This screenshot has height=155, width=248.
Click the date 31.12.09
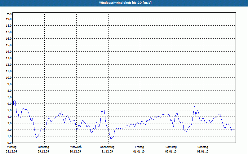pyautogui.click(x=107, y=152)
